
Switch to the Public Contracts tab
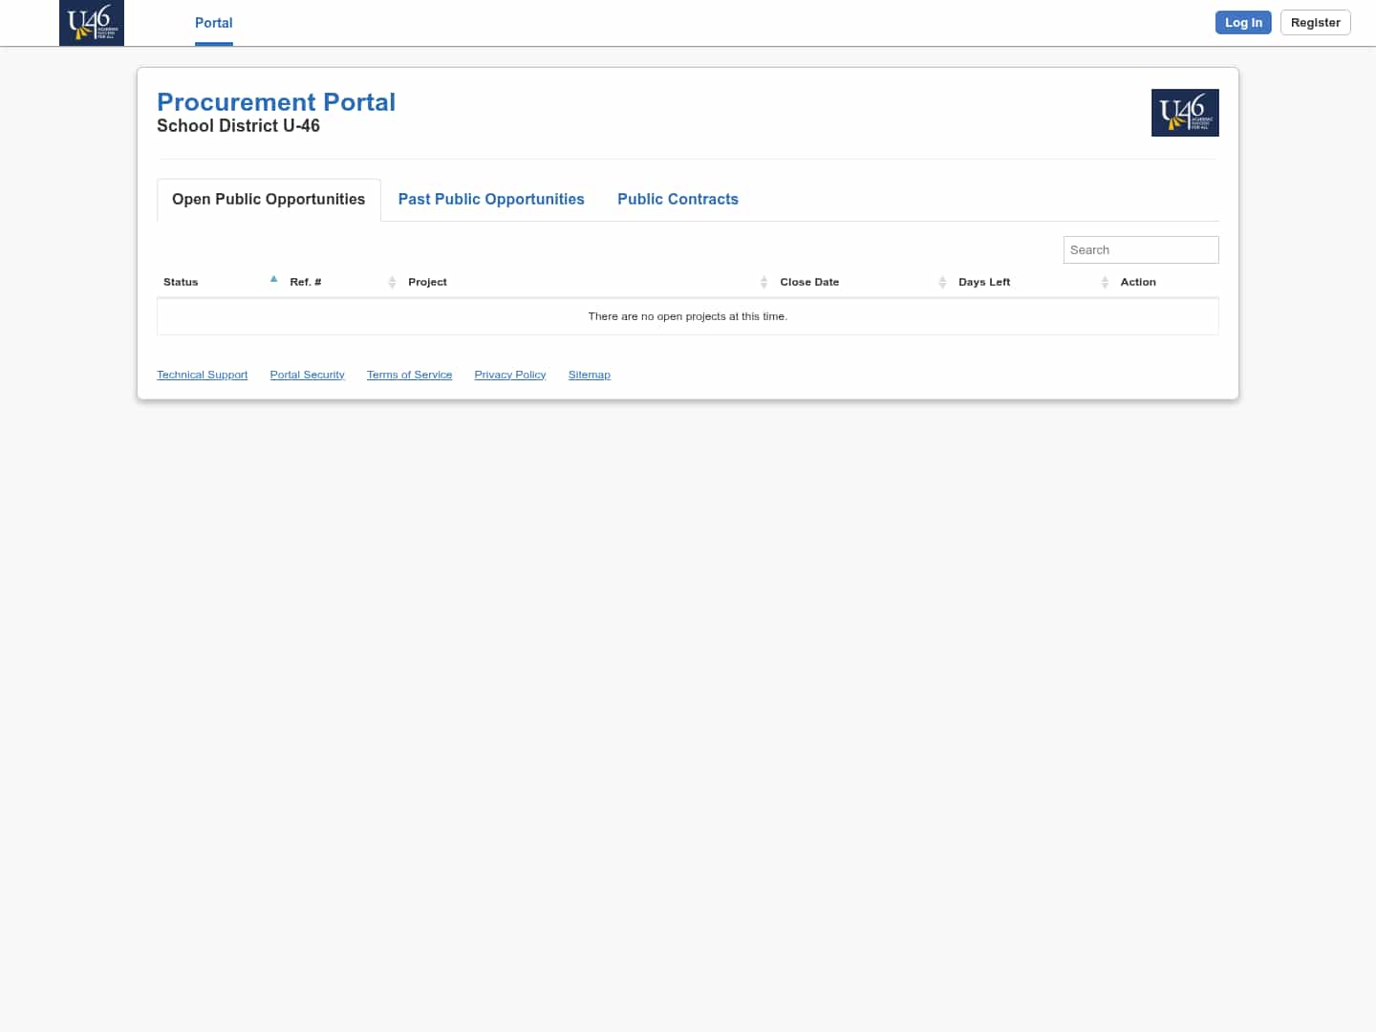[678, 199]
